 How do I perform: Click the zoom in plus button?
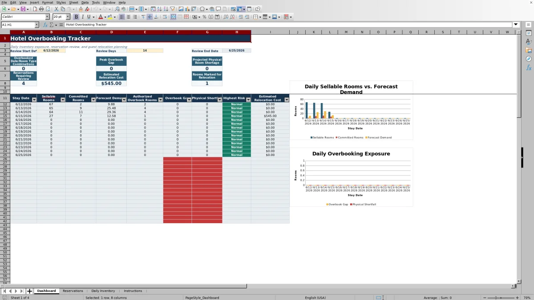[517, 298]
